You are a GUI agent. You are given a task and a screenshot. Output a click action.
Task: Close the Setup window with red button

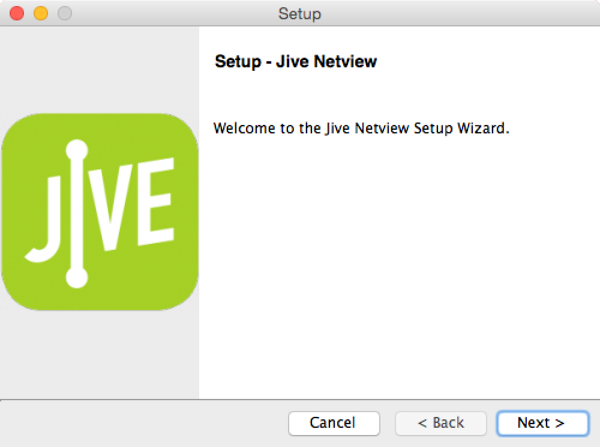pos(17,13)
